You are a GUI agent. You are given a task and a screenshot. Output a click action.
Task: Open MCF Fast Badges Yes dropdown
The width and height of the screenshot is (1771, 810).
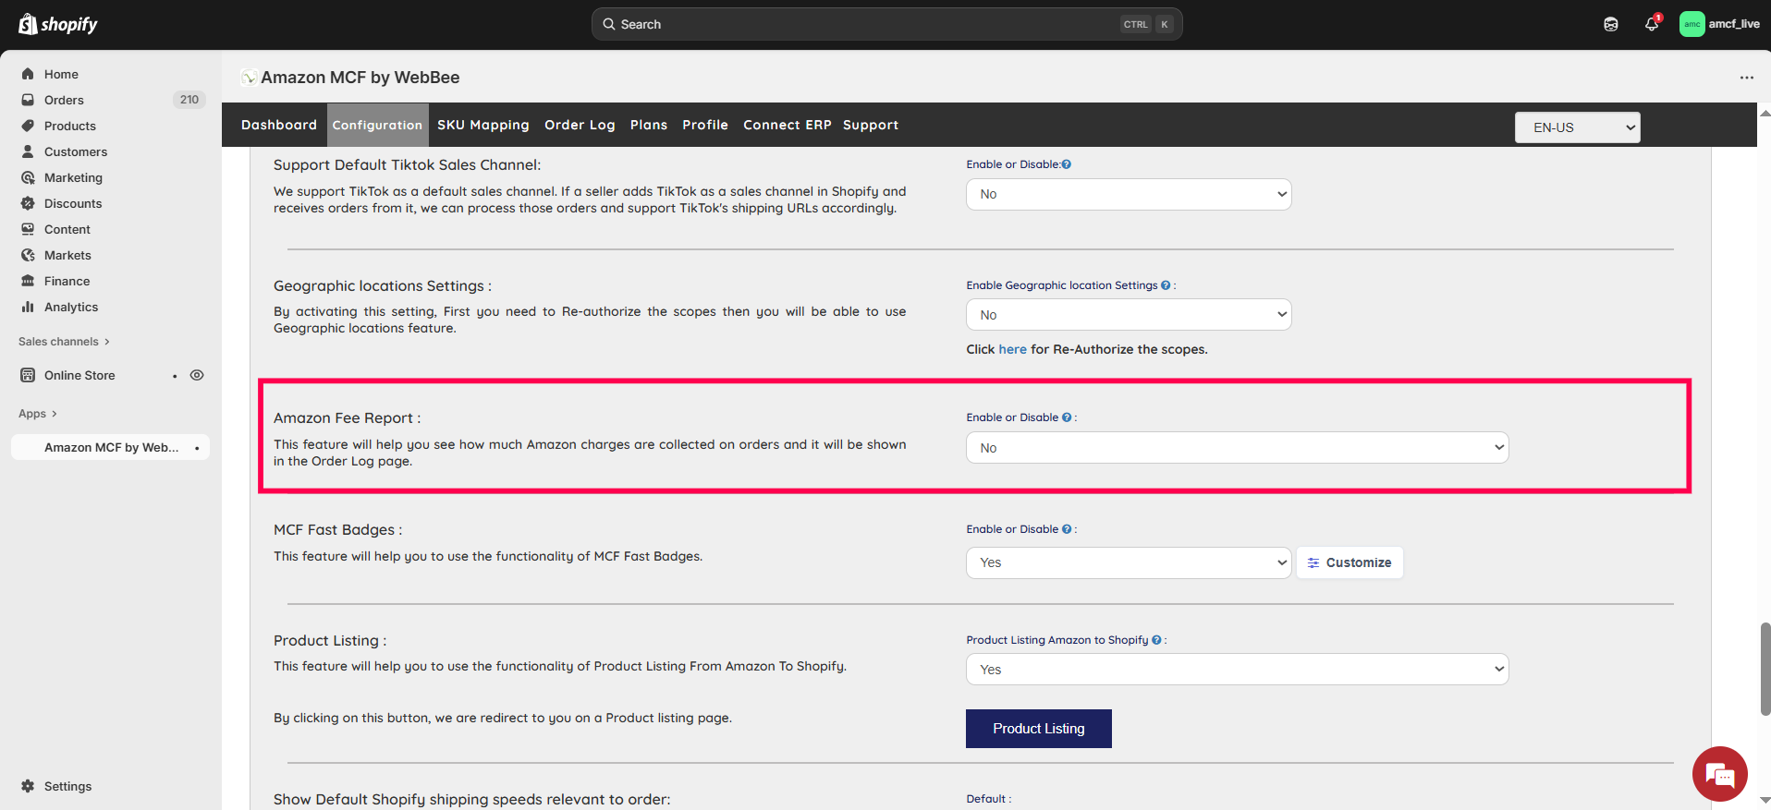tap(1128, 562)
